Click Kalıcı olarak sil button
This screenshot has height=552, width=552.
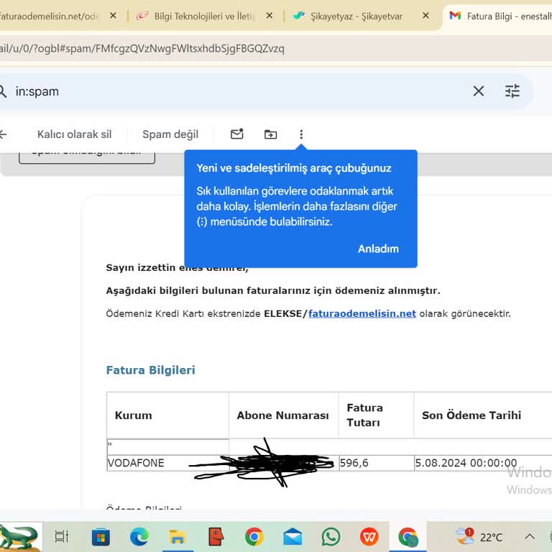[74, 134]
